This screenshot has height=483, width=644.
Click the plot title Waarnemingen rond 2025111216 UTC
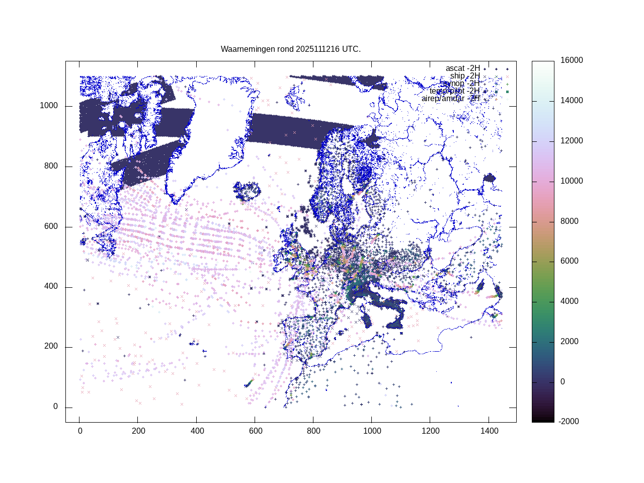[291, 49]
